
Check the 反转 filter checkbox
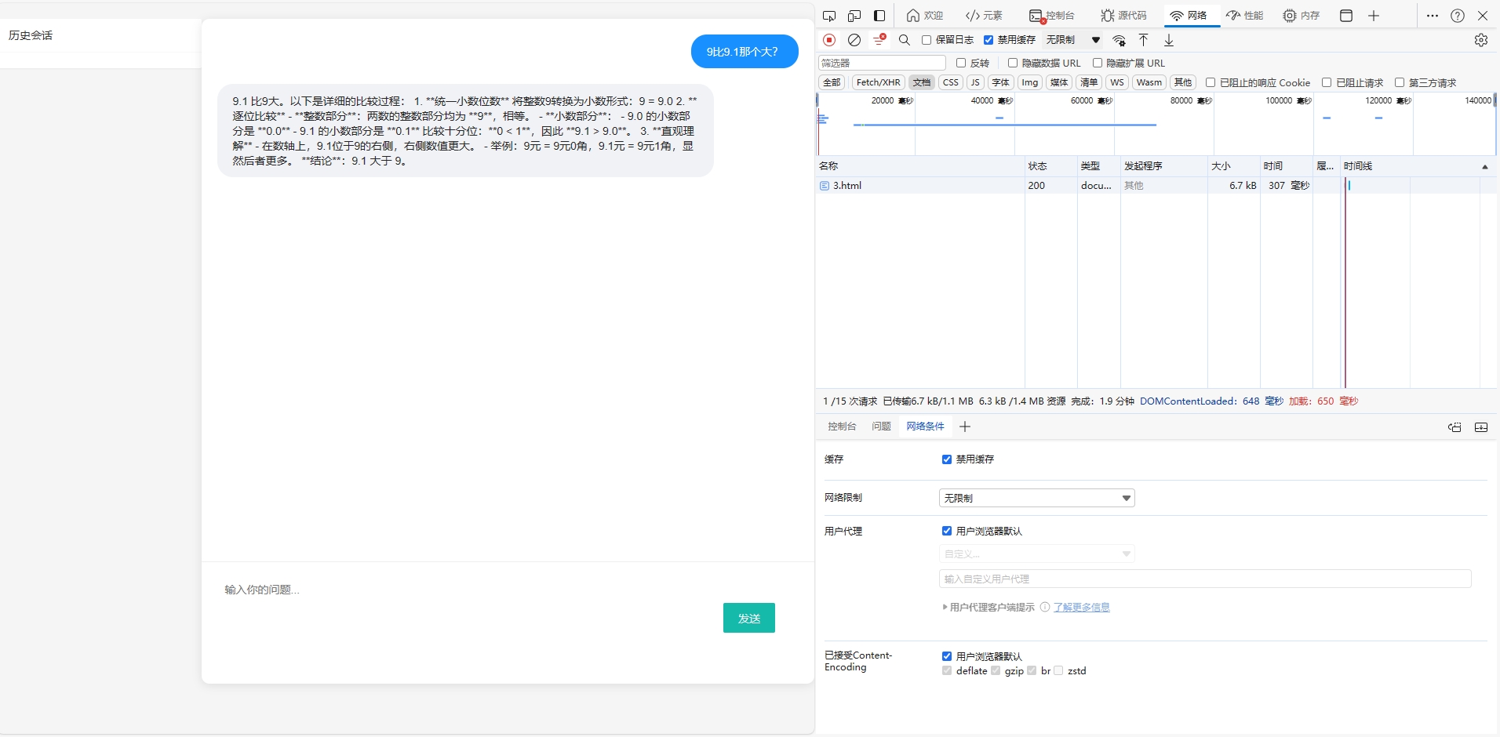tap(961, 63)
